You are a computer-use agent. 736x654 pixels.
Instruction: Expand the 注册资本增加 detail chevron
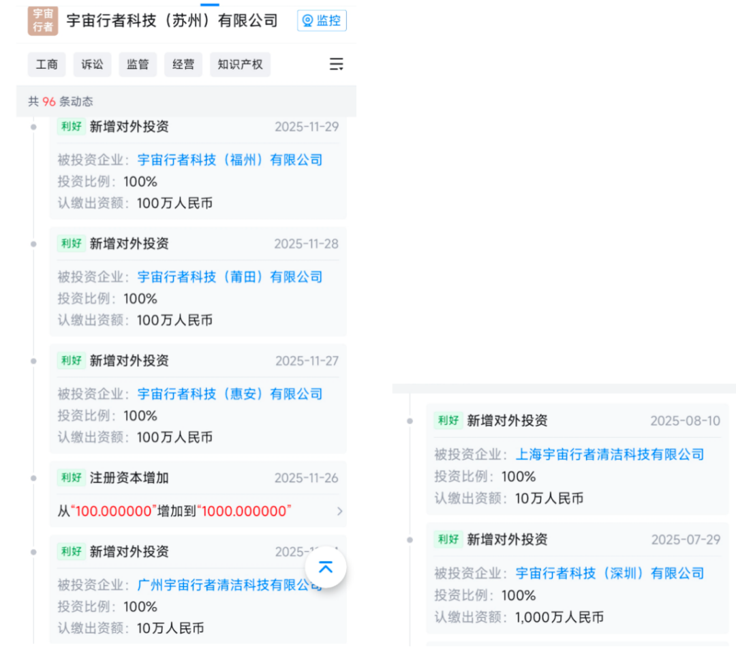click(x=339, y=511)
